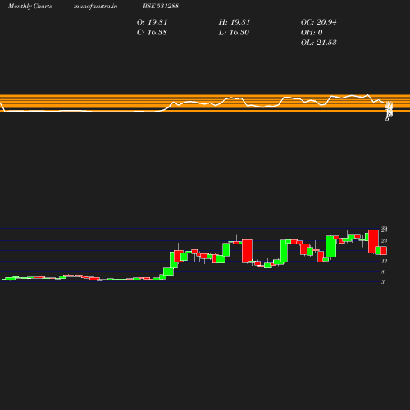Click the white indicator line's rightmost end

tap(384, 102)
